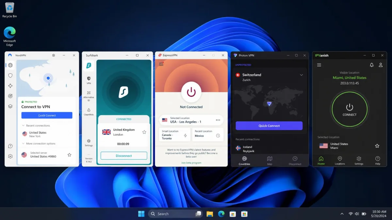
Task: Open the help question mark in NordVPN sidebar
Action: point(10,146)
